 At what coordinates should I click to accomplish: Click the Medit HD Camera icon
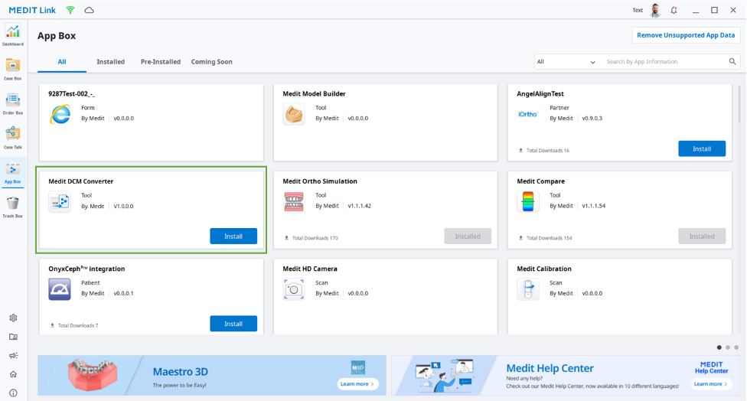(294, 289)
